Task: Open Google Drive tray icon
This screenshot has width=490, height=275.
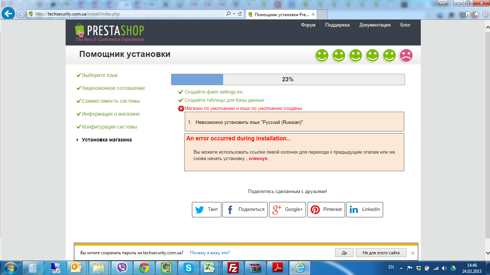Action: tap(453, 268)
